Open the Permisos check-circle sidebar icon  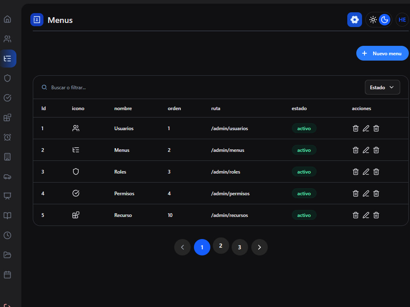[7, 98]
